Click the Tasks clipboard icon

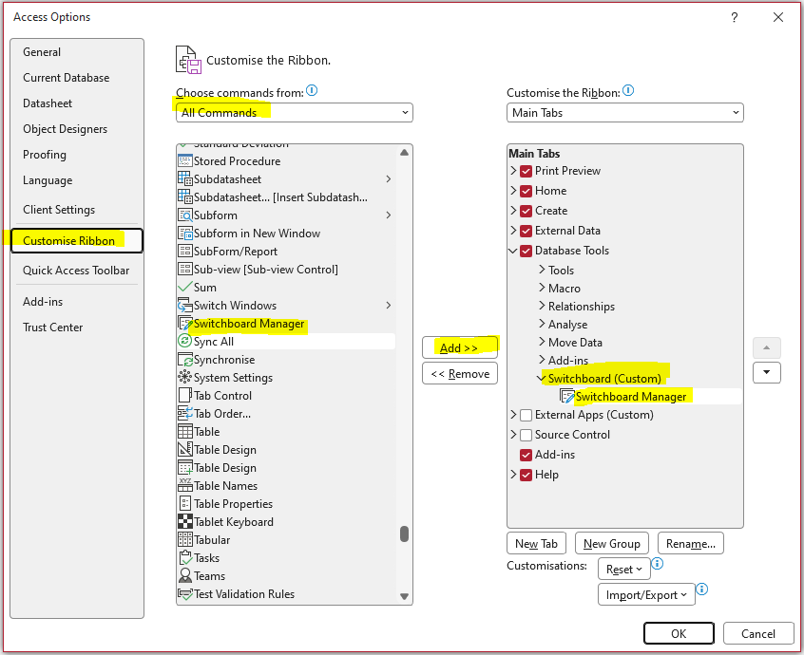pos(184,557)
